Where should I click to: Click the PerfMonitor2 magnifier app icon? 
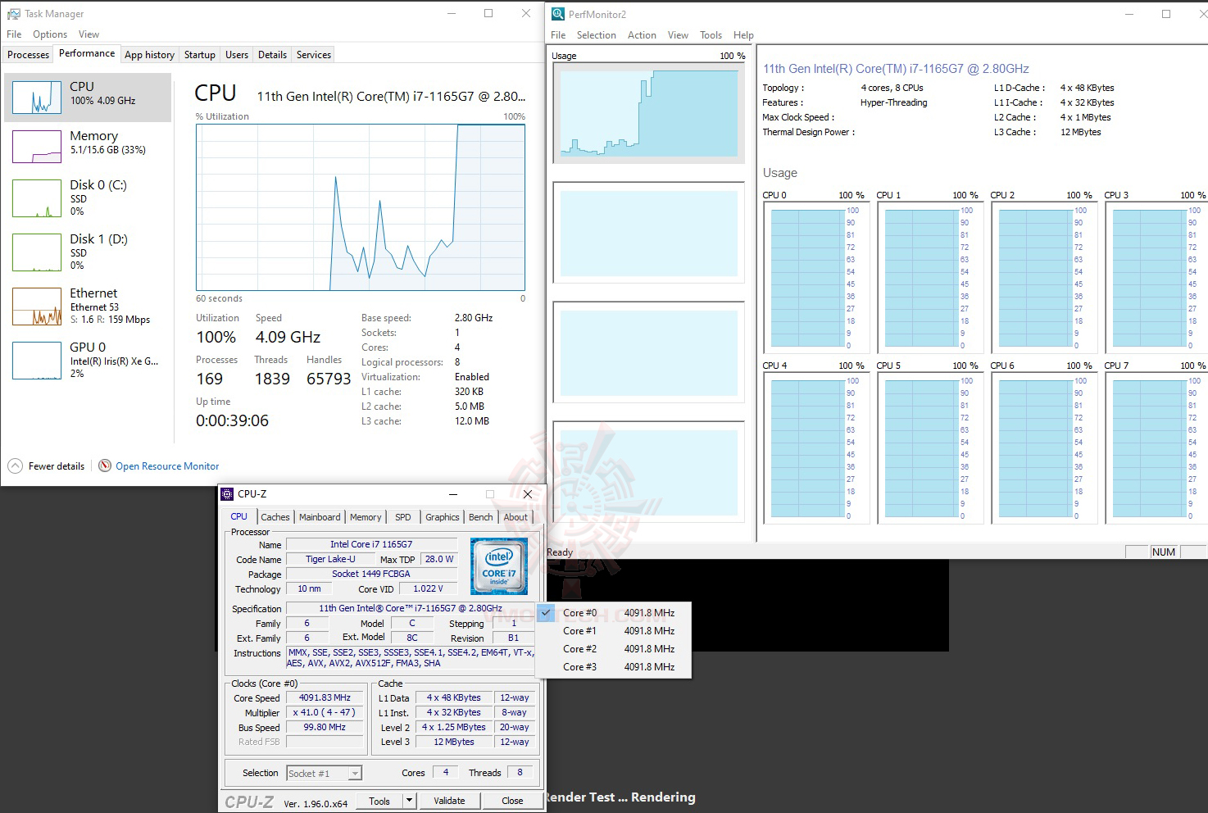(558, 14)
